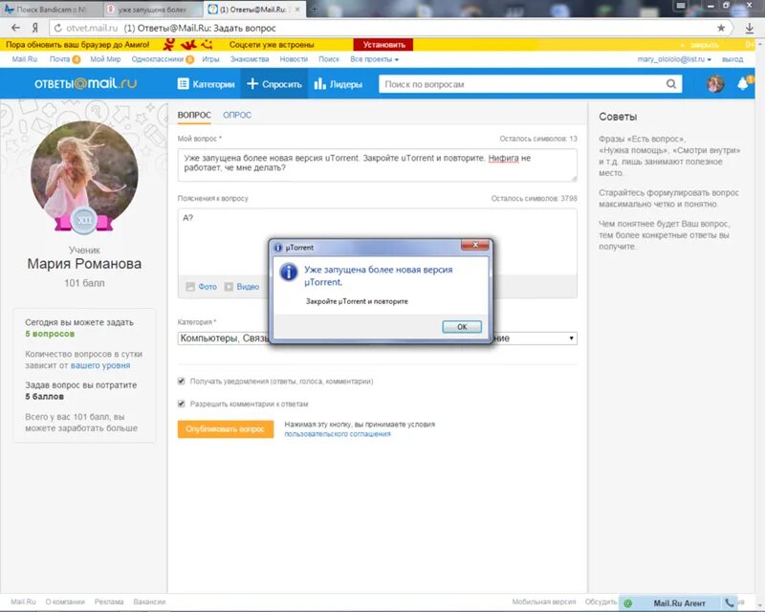Open the пользовательского соглашения link
Viewport: 765px width, 612px height.
[x=338, y=434]
